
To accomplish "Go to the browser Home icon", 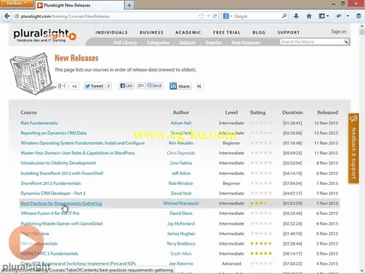I will pyautogui.click(x=309, y=16).
